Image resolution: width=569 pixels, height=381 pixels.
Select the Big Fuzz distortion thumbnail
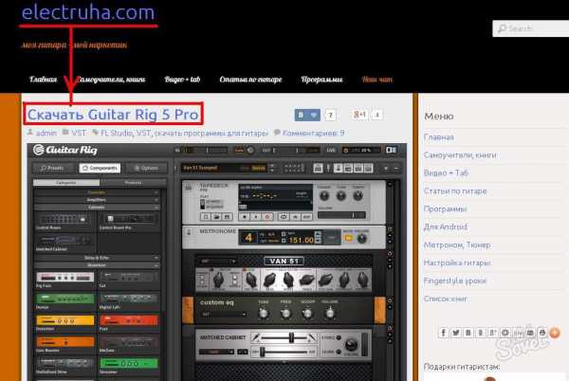point(65,280)
